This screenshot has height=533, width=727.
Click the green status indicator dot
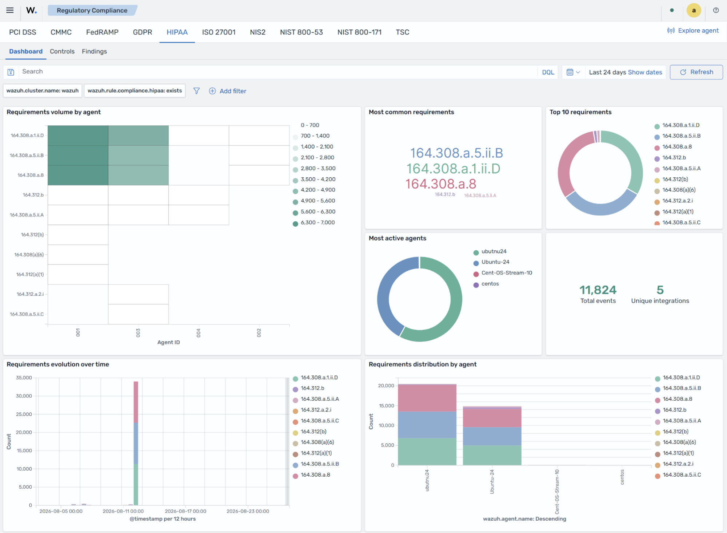pos(672,10)
